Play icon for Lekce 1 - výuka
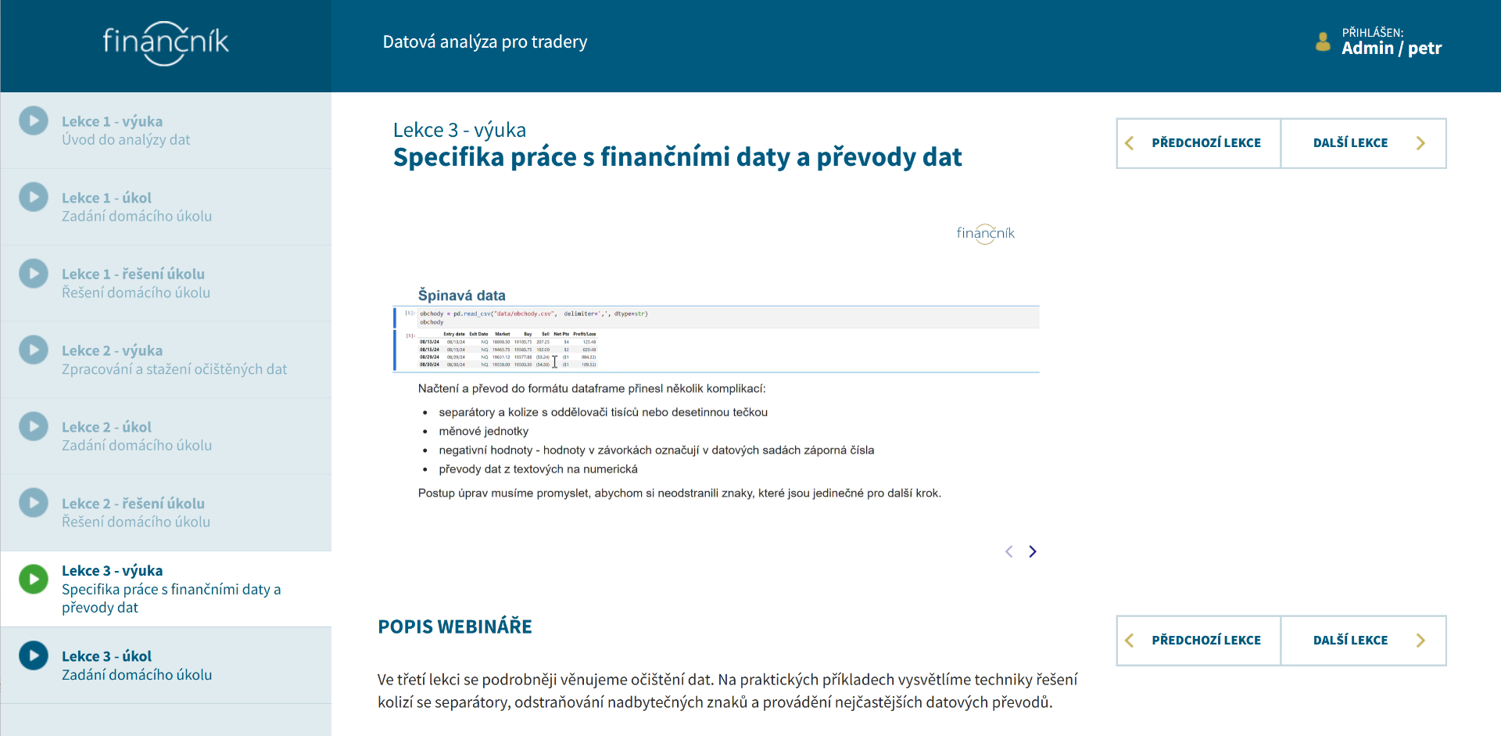 point(34,120)
